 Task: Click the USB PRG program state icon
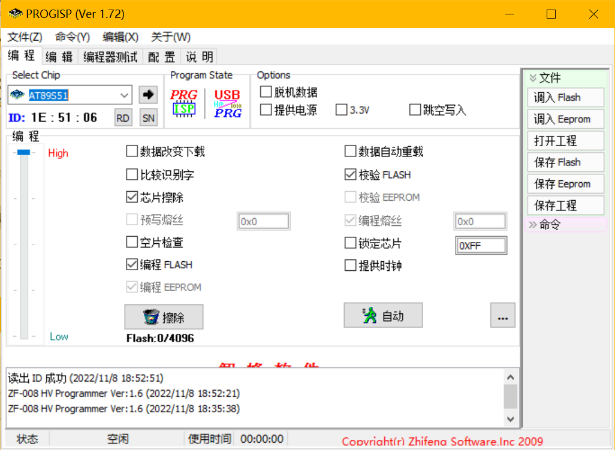click(x=227, y=102)
